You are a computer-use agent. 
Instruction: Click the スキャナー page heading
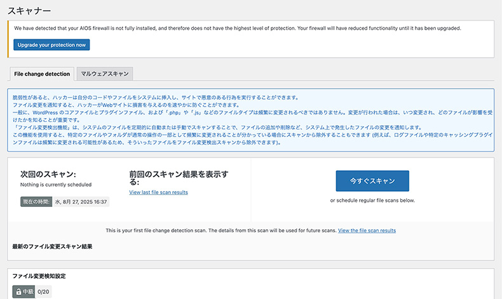29,11
